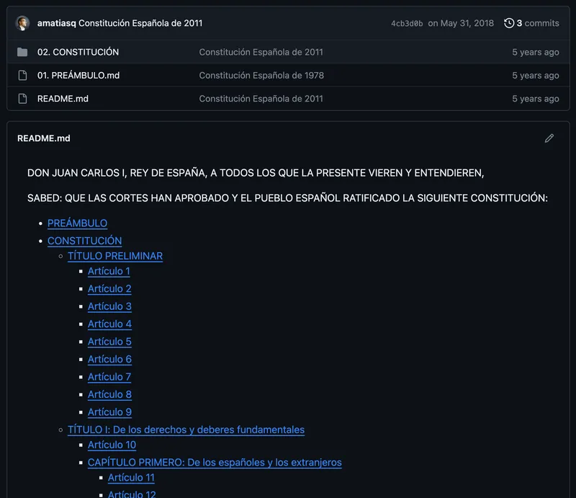This screenshot has width=576, height=498.
Task: Open commit history via the clock icon
Action: (509, 23)
